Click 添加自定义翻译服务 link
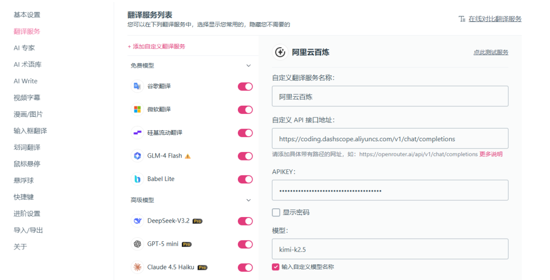The width and height of the screenshot is (550, 280). coord(156,46)
